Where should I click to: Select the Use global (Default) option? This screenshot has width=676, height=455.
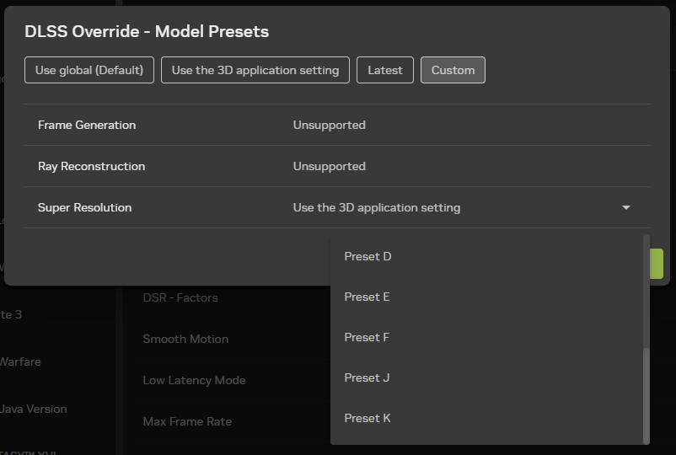(89, 70)
